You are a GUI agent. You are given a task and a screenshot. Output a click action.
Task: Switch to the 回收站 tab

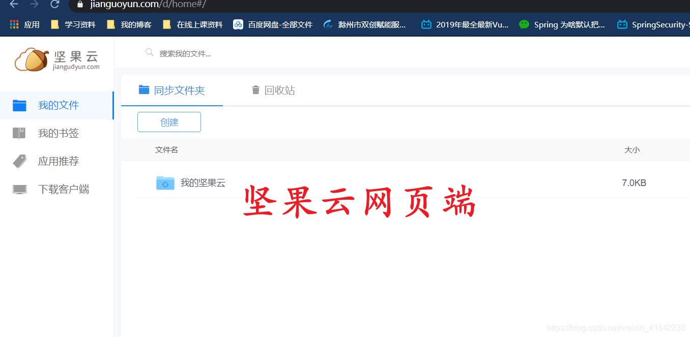(273, 90)
